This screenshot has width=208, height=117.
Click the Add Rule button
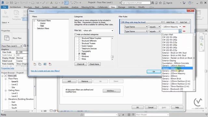pos(170,22)
